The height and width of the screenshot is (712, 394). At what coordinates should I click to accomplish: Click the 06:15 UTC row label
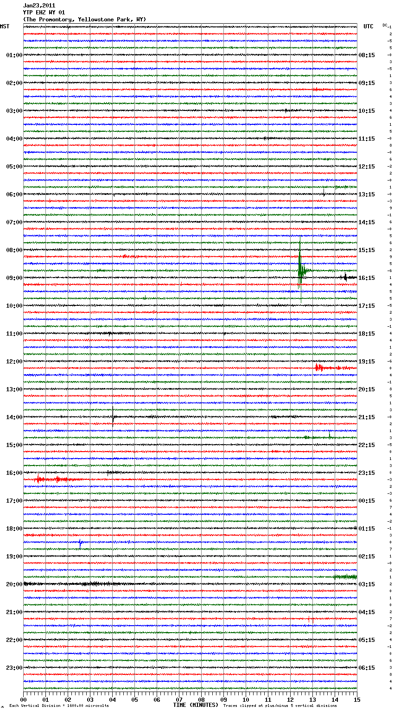click(x=367, y=668)
